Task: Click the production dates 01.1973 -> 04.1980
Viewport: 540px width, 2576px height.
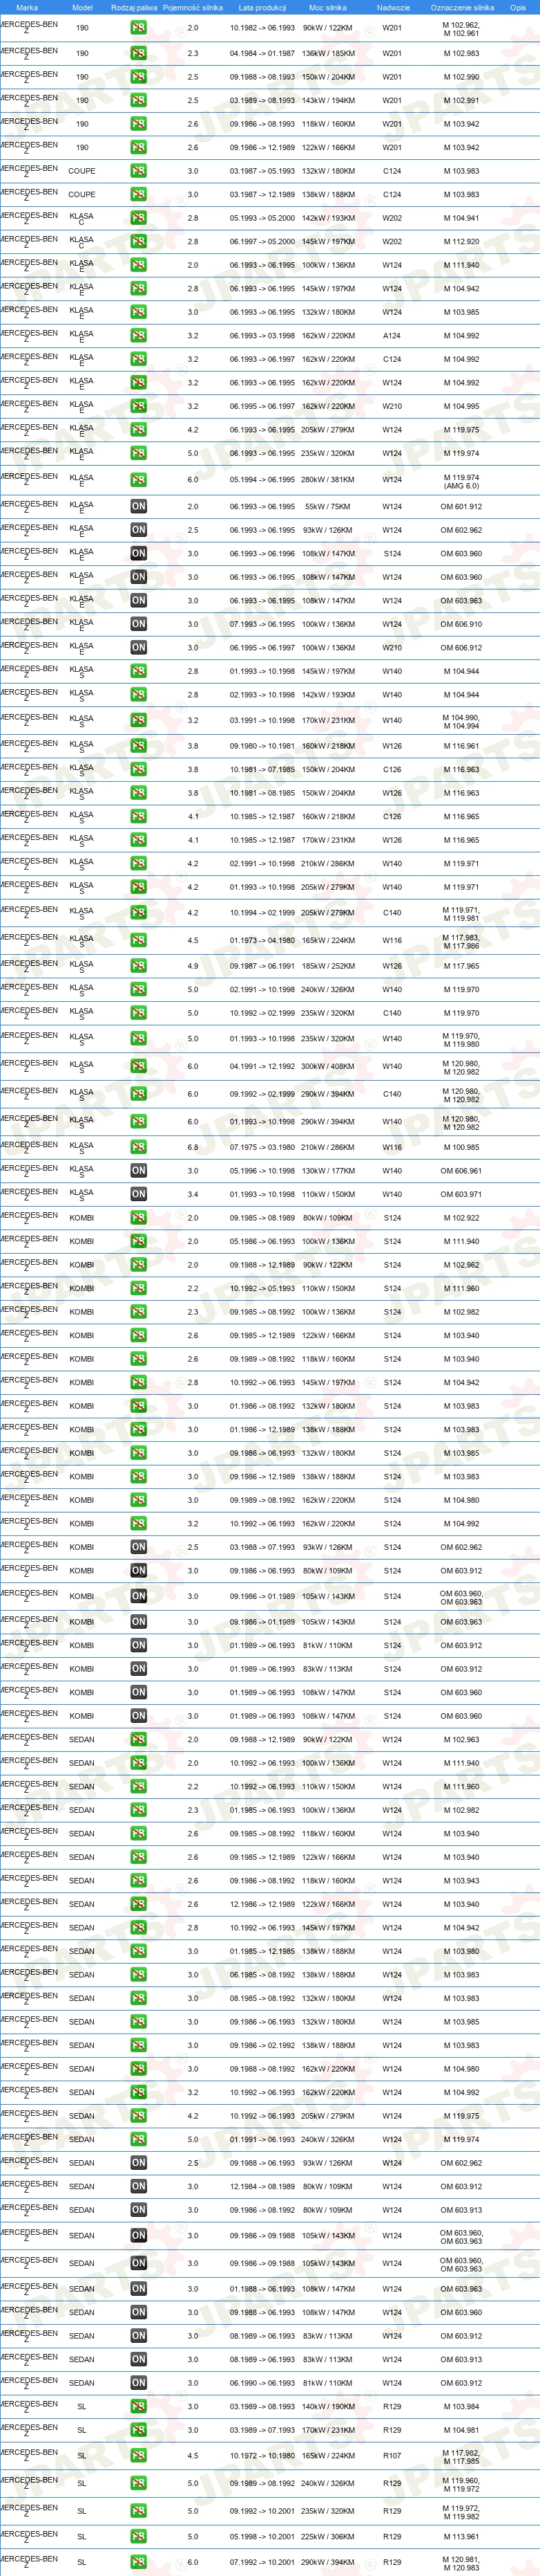Action: [262, 941]
